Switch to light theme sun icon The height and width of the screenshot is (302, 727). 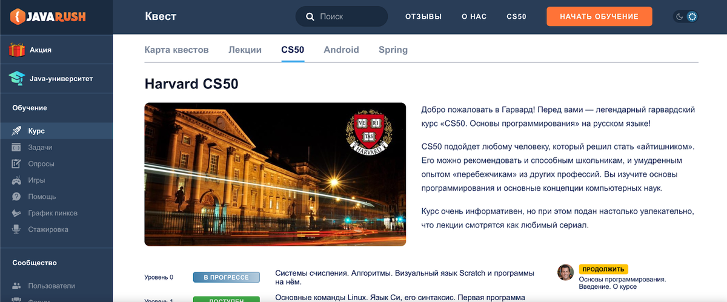(x=692, y=16)
